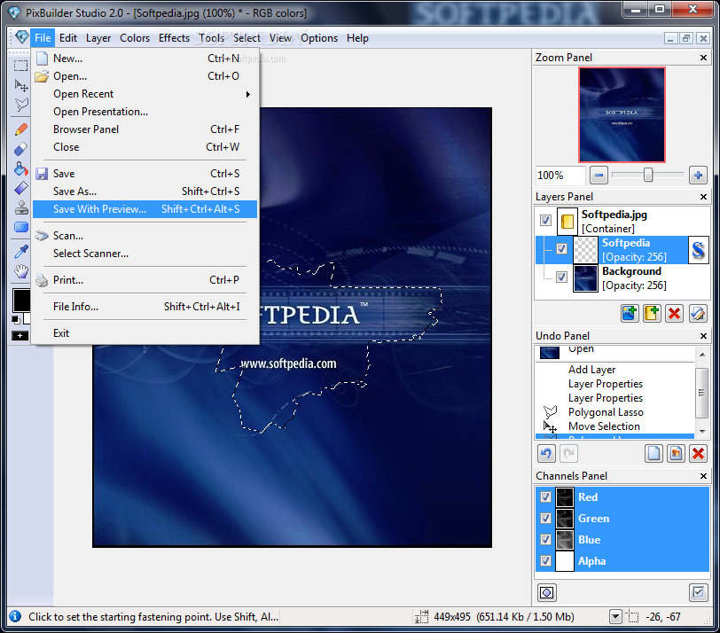Toggle visibility of Softpedia.jpg container

tap(545, 221)
